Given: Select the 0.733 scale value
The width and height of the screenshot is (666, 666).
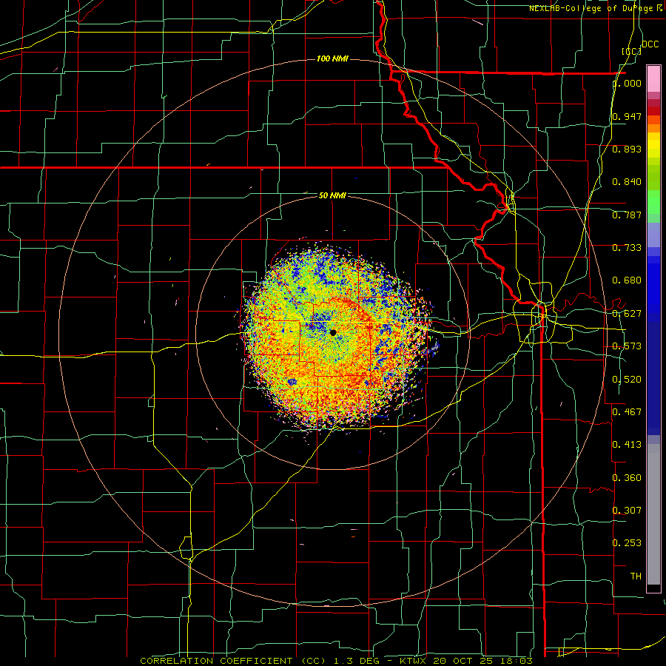Looking at the screenshot, I should coord(627,248).
